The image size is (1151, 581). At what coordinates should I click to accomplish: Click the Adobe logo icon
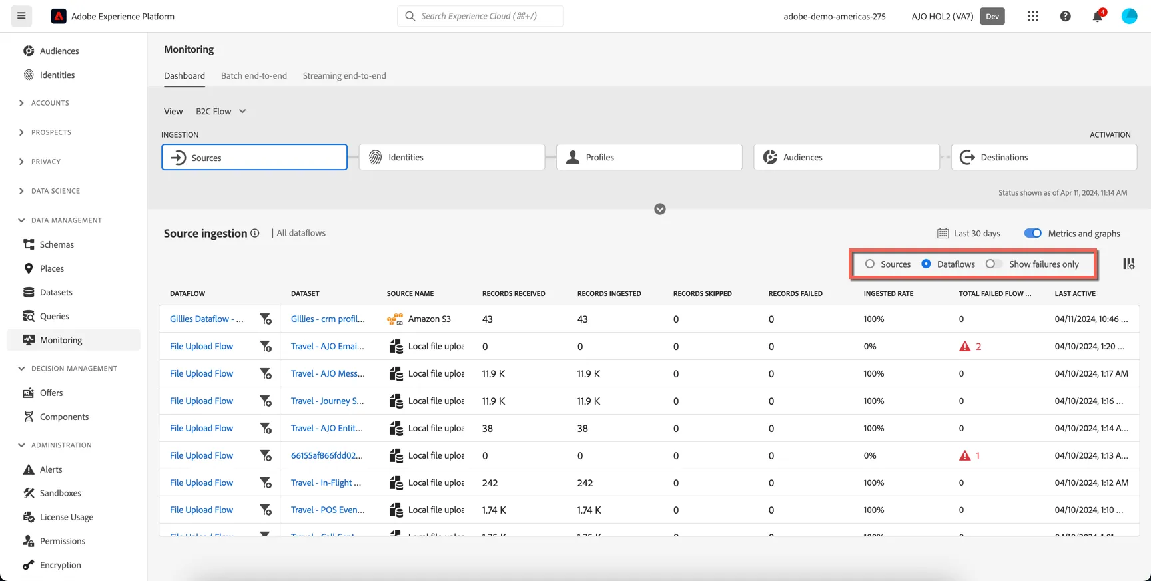click(59, 16)
